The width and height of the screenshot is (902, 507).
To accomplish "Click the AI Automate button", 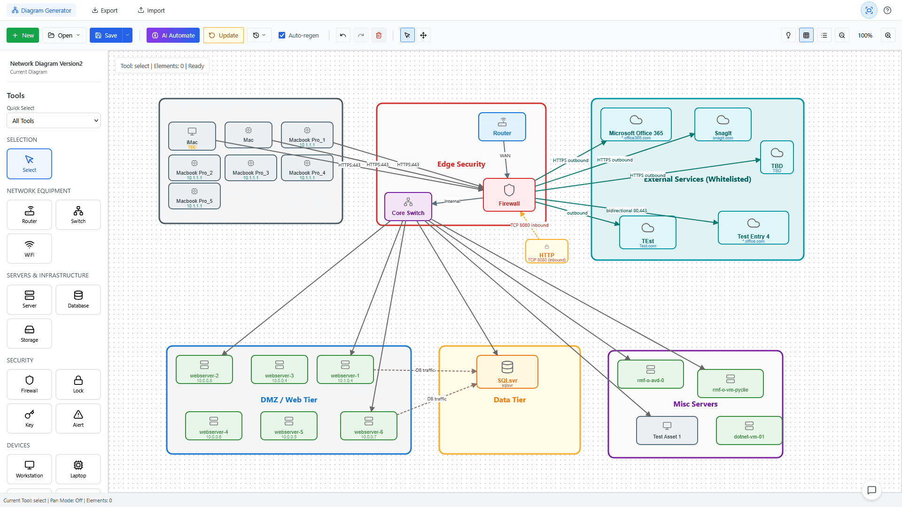I will click(x=172, y=35).
